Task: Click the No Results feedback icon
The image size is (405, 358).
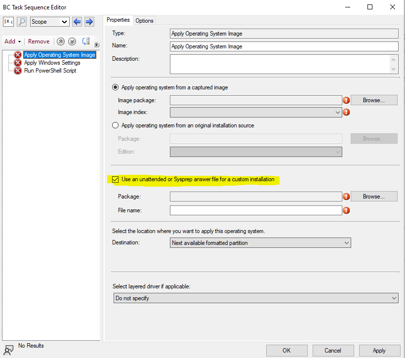Action: pos(9,348)
